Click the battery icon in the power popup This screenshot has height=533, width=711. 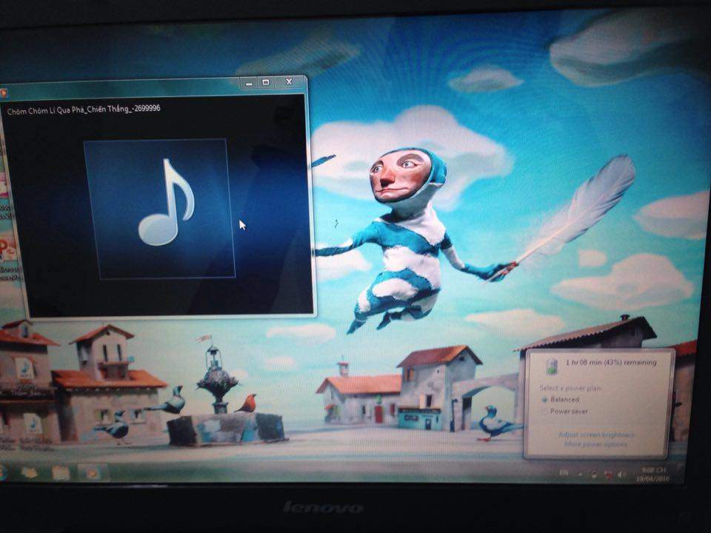[552, 365]
